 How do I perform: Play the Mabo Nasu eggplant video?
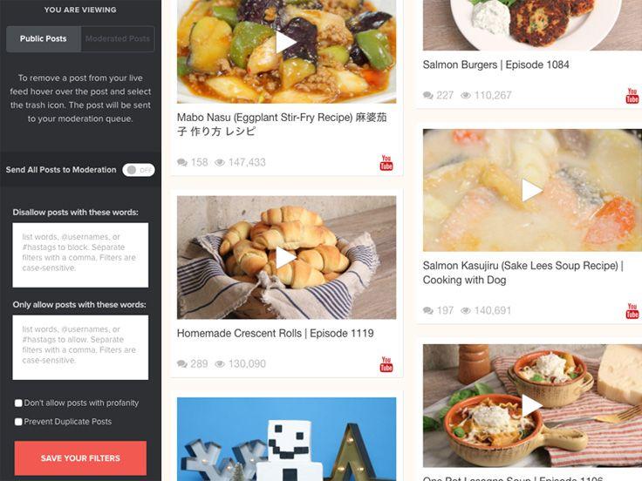pos(286,43)
